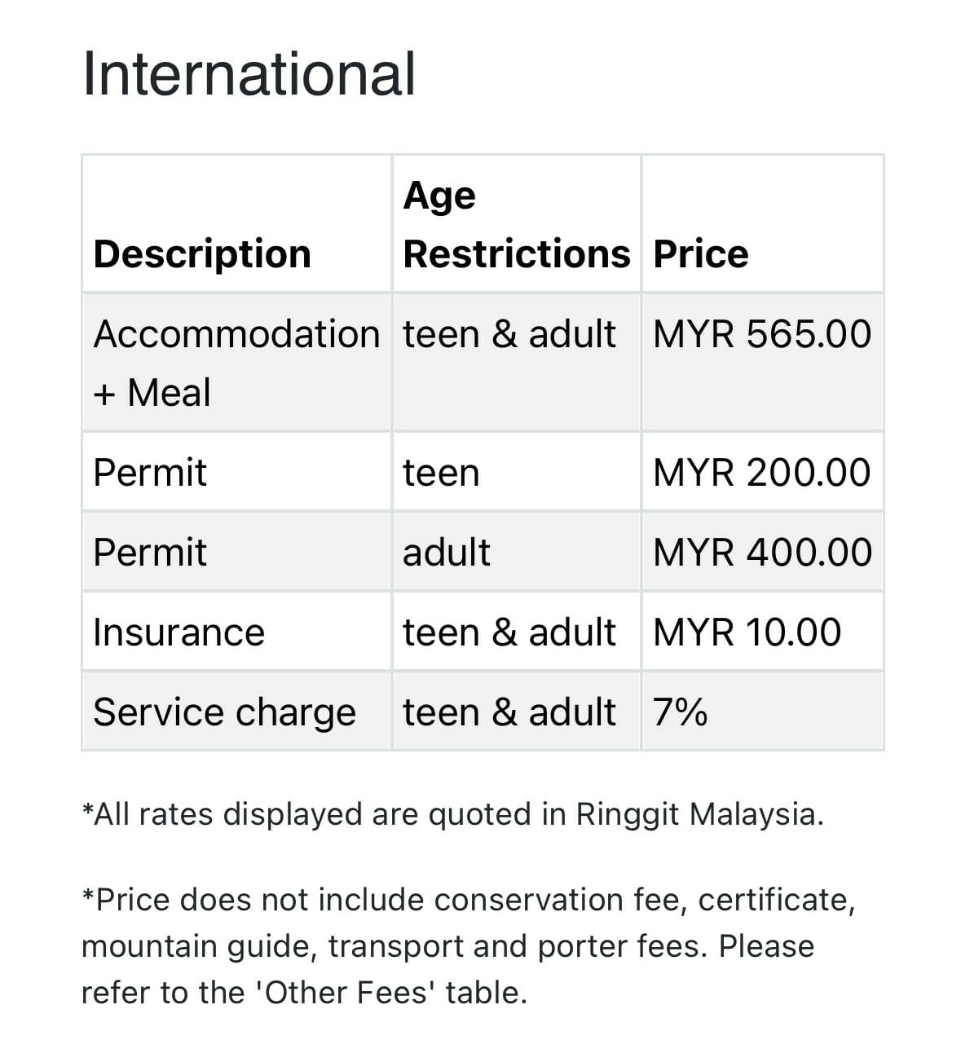Click the MYR 400.00 price cell
Screen dimensions: 961x1062
(762, 553)
